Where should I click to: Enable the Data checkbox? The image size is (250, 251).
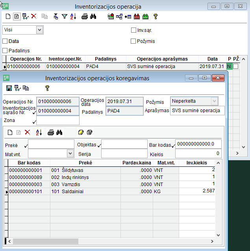5,41
